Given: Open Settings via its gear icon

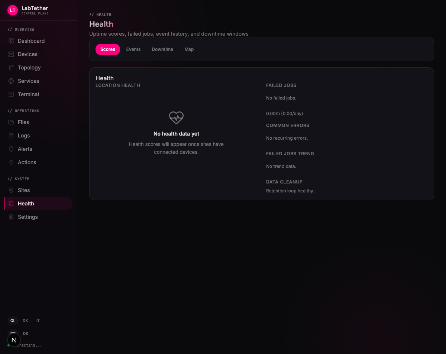Looking at the screenshot, I should [x=11, y=217].
